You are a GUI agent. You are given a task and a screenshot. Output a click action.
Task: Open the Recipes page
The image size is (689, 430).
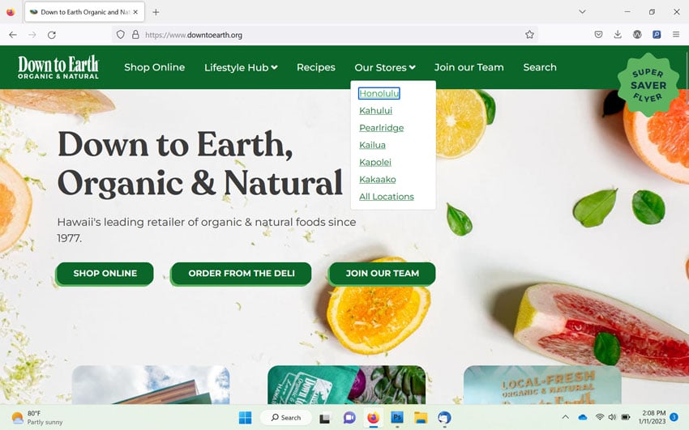316,67
